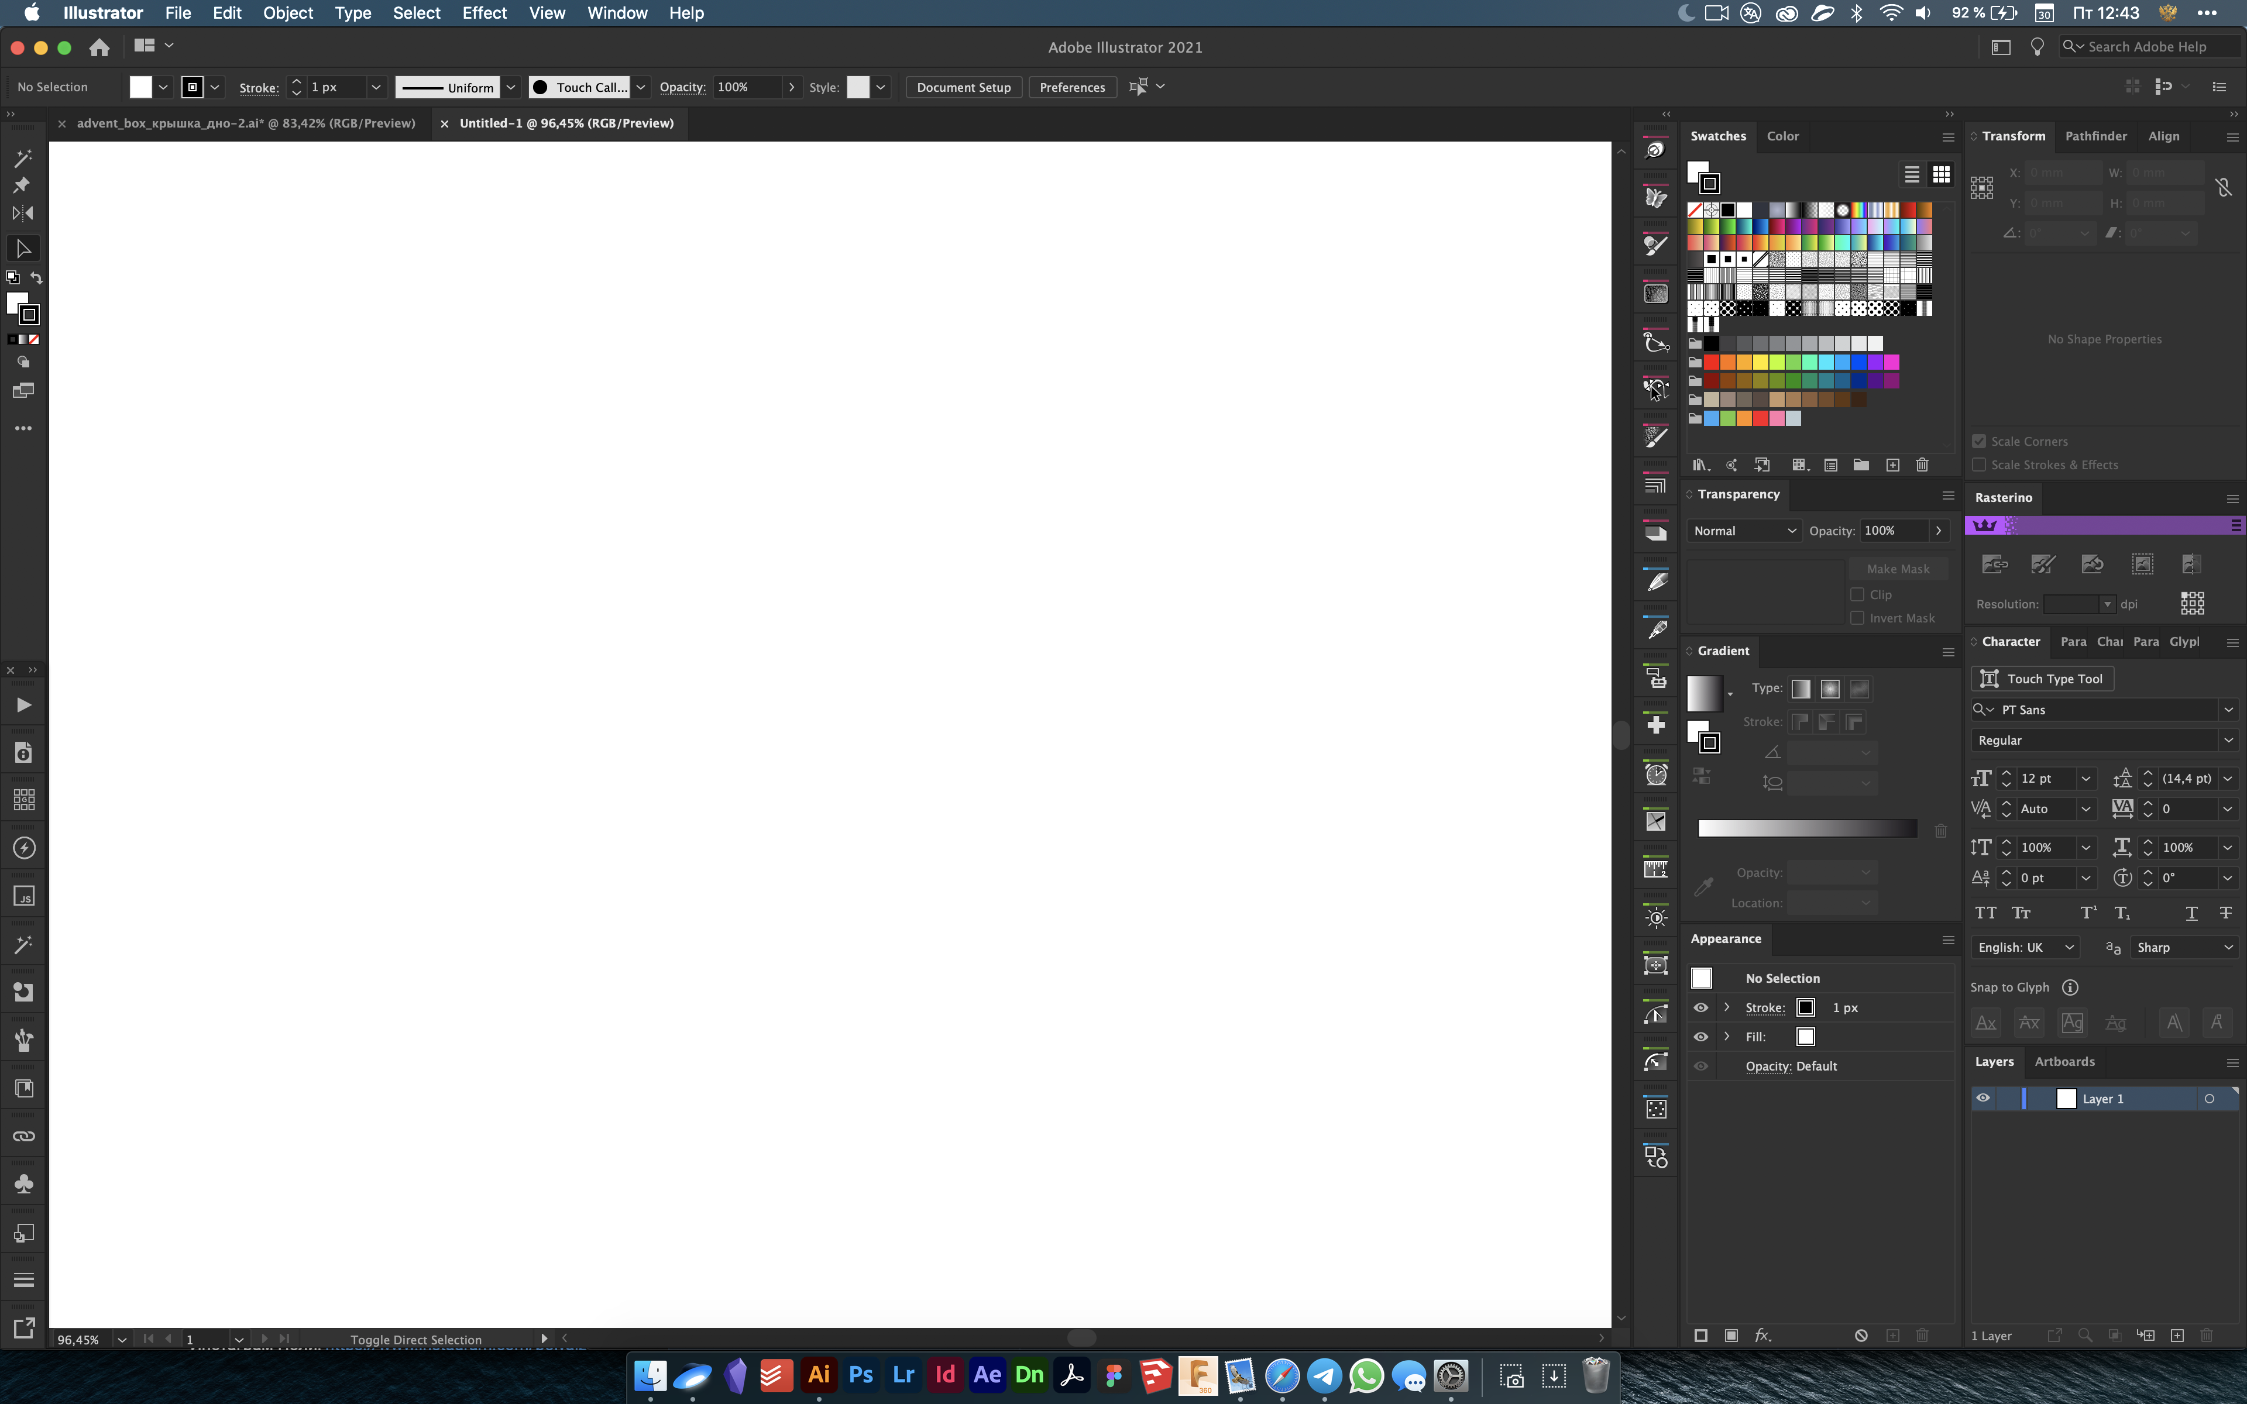Click the New Color Group folder icon
The height and width of the screenshot is (1404, 2247).
1861,465
